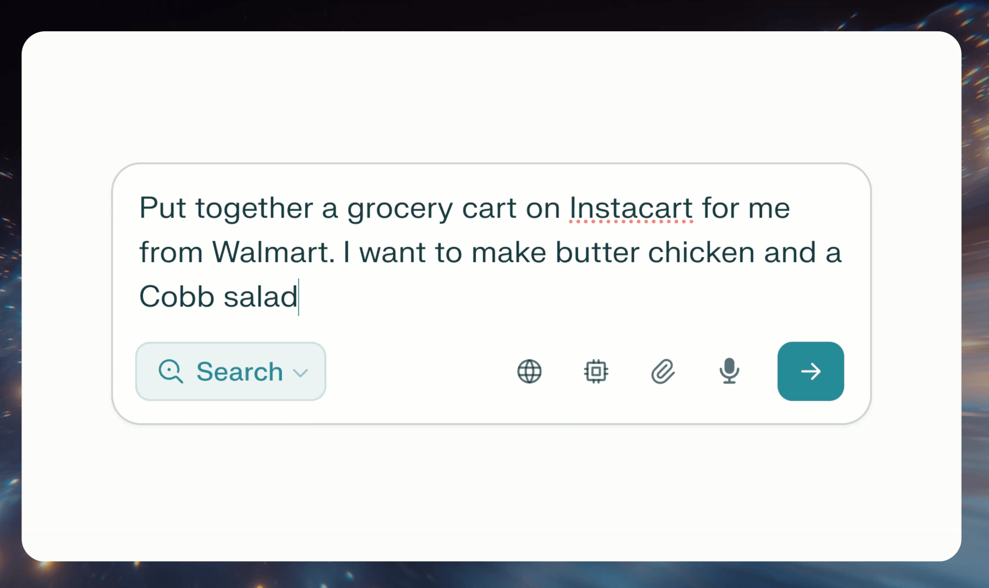This screenshot has width=989, height=588.
Task: Open the Search mode selector label
Action: (239, 372)
